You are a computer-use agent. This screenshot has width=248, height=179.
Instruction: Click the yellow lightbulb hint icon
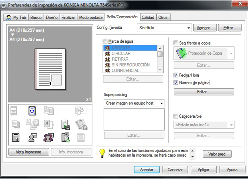tap(102, 153)
